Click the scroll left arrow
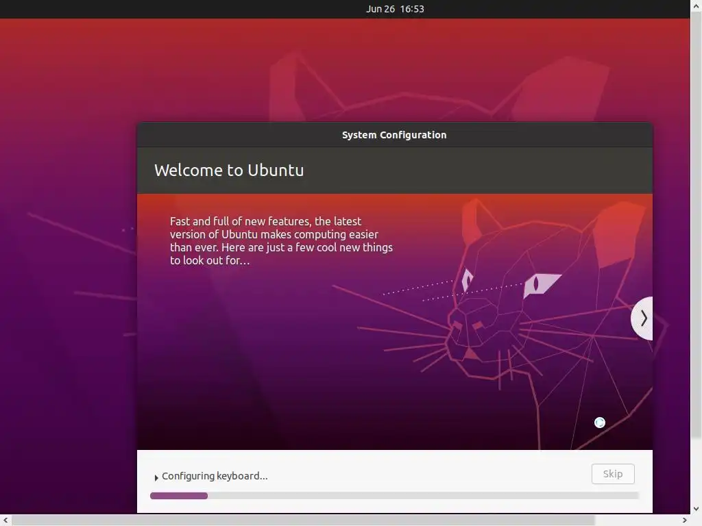Viewport: 702px width, 526px height. coord(5,521)
